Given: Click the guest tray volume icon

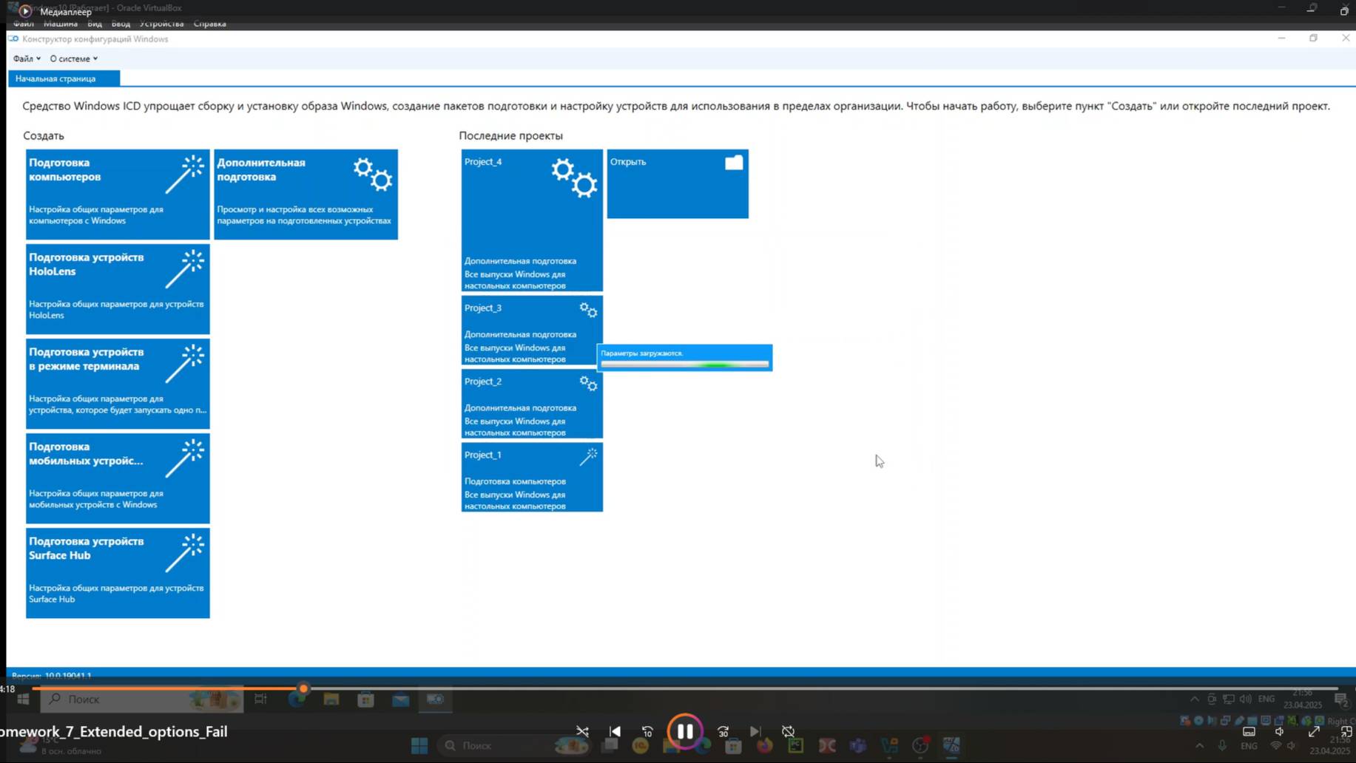Looking at the screenshot, I should click(x=1246, y=699).
